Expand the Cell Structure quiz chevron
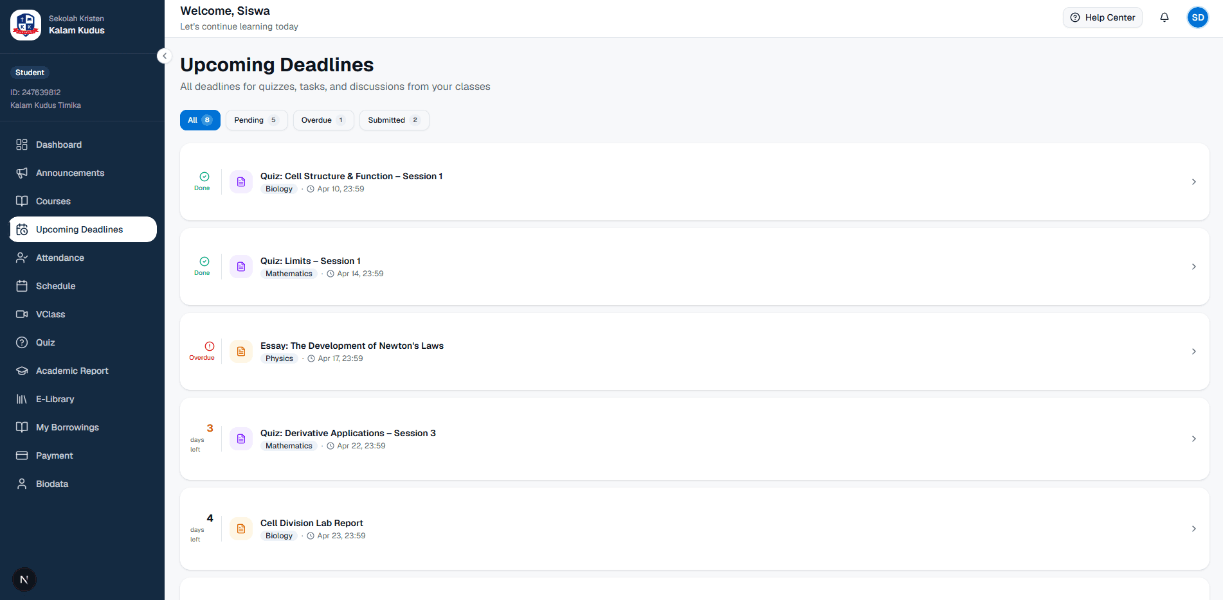 [1194, 182]
